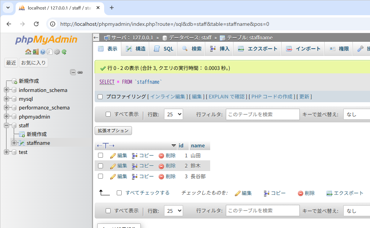
Task: Select the row checkbox next to 山田
Action: click(100, 155)
